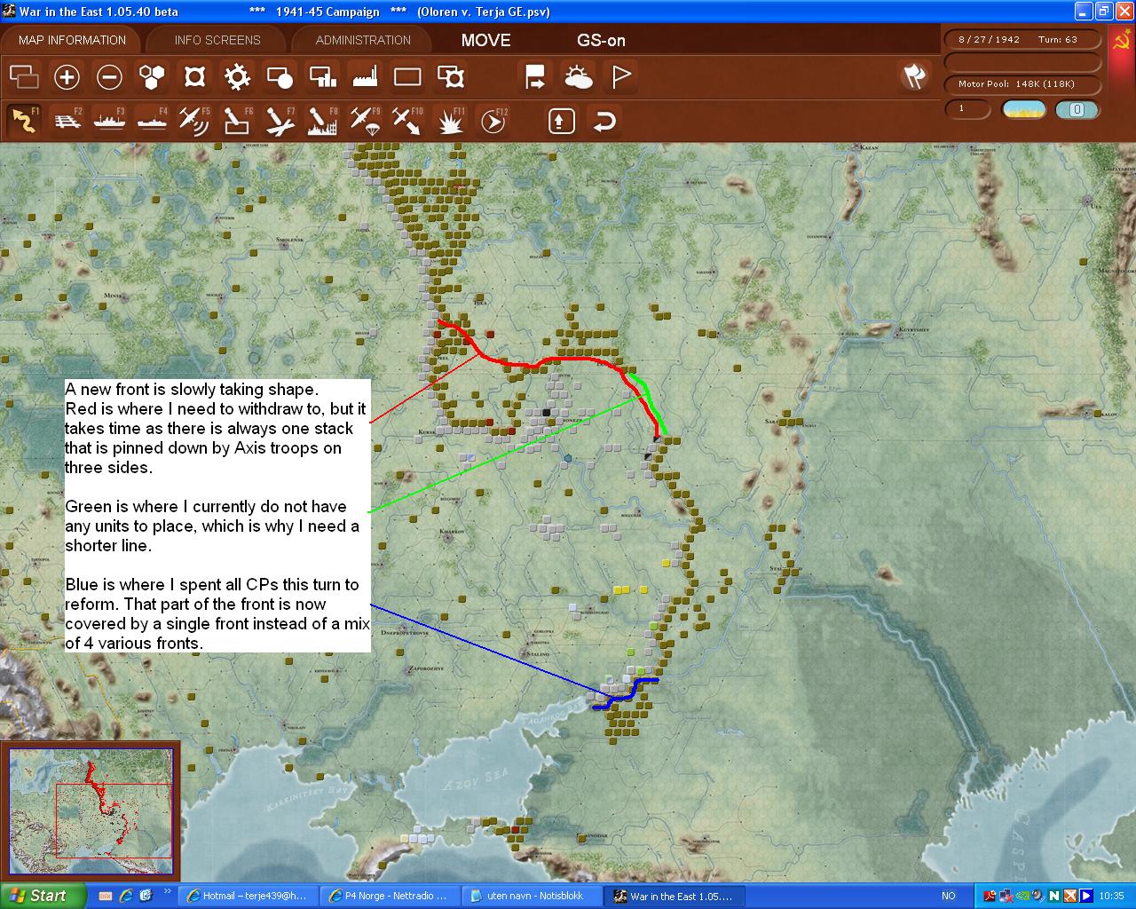
Task: Select the F4 amphibious ship icon
Action: pyautogui.click(x=152, y=120)
